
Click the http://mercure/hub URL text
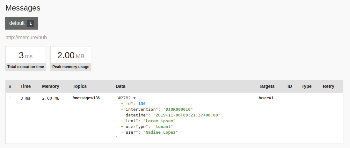click(x=26, y=38)
